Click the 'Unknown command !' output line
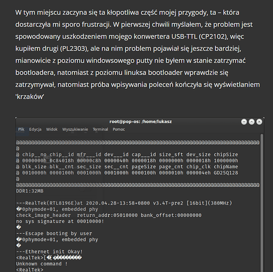The image size is (273, 272). 42,264
